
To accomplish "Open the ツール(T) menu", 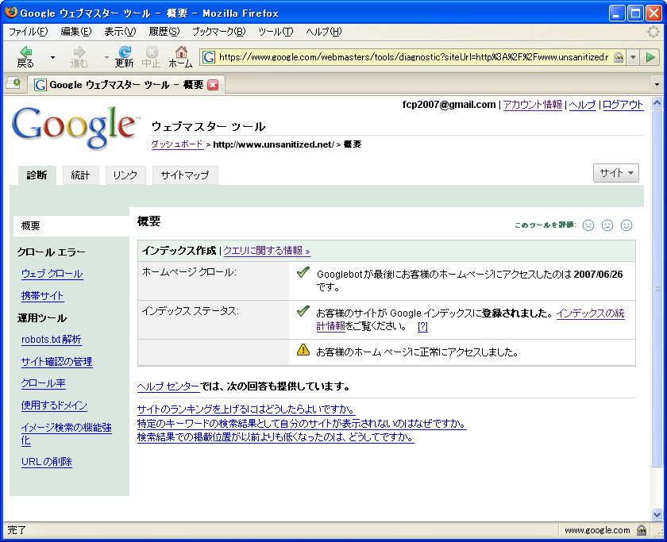I will tap(276, 32).
